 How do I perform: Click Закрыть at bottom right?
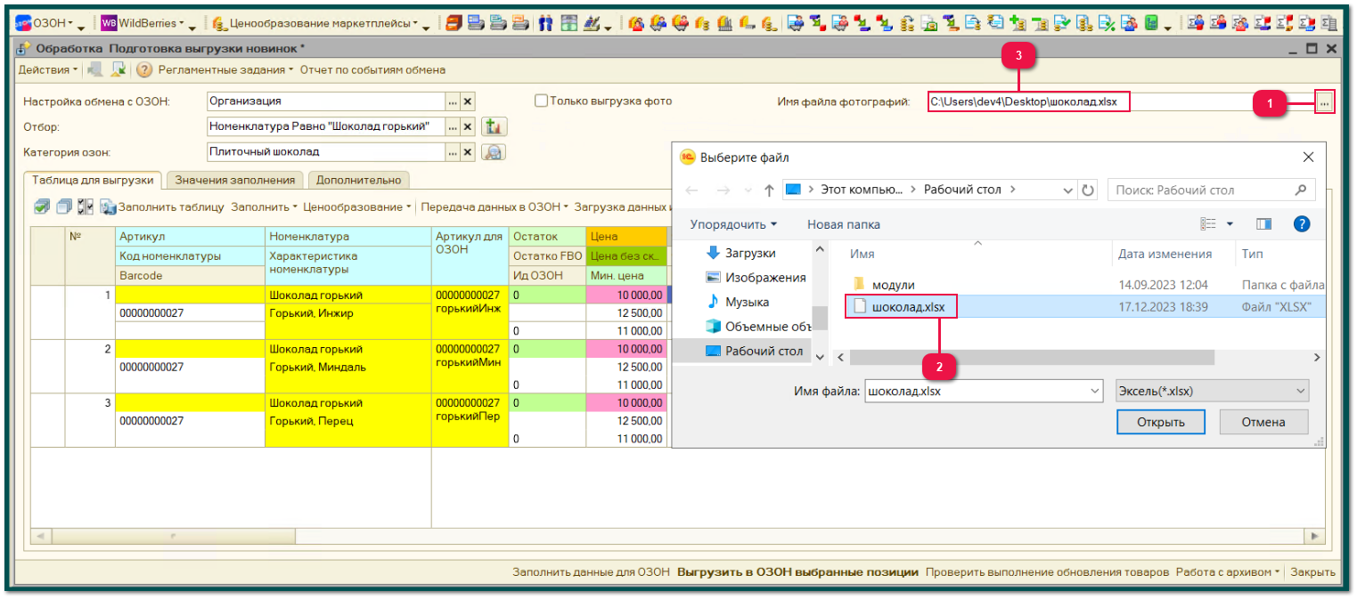[1312, 572]
